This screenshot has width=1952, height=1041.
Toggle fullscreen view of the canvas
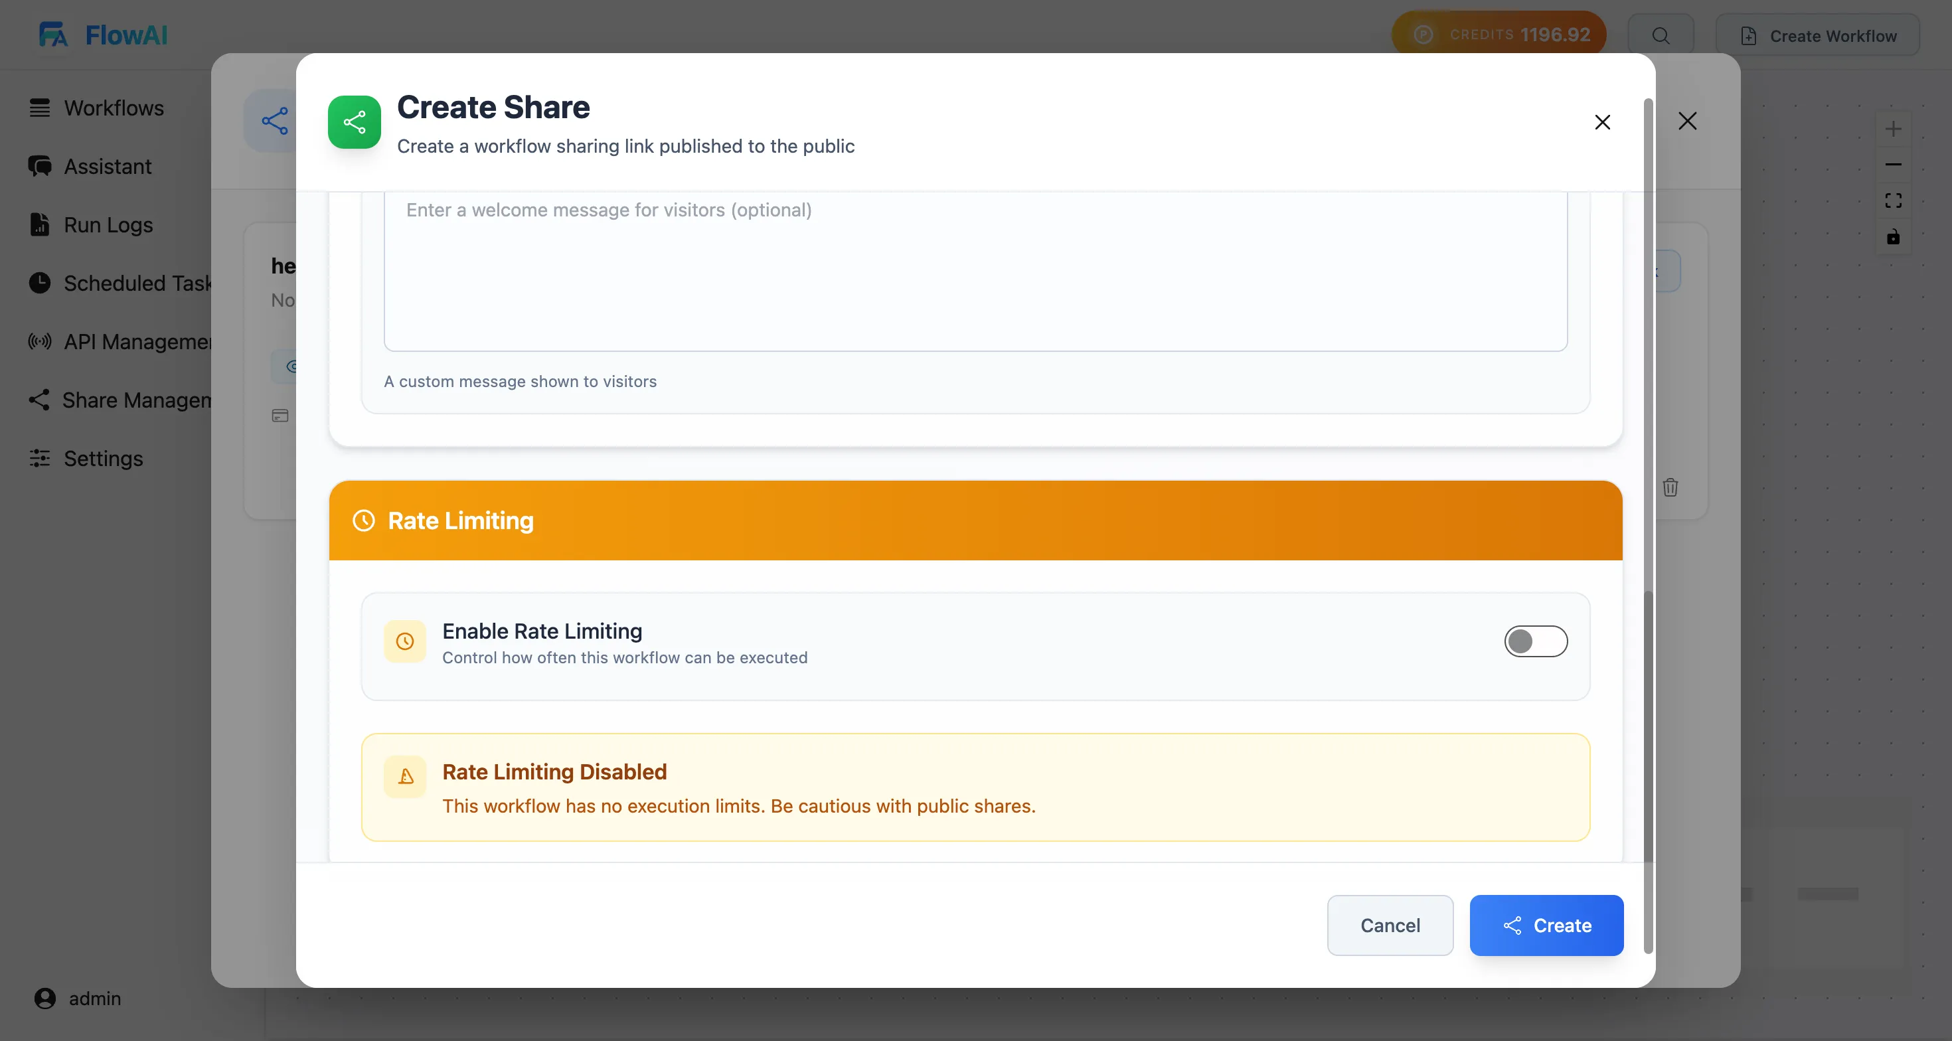(1893, 200)
